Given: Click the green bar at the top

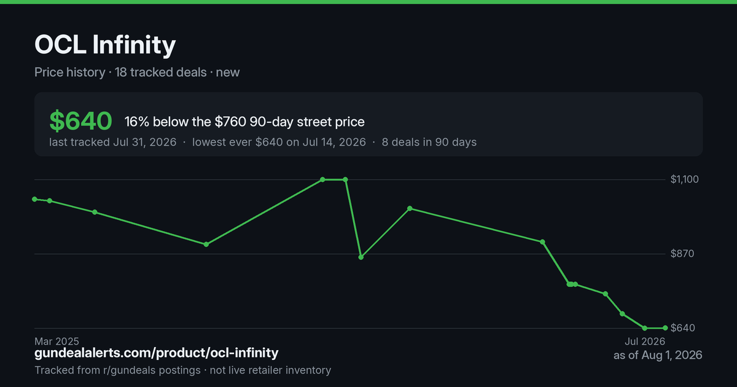Looking at the screenshot, I should 368,2.
